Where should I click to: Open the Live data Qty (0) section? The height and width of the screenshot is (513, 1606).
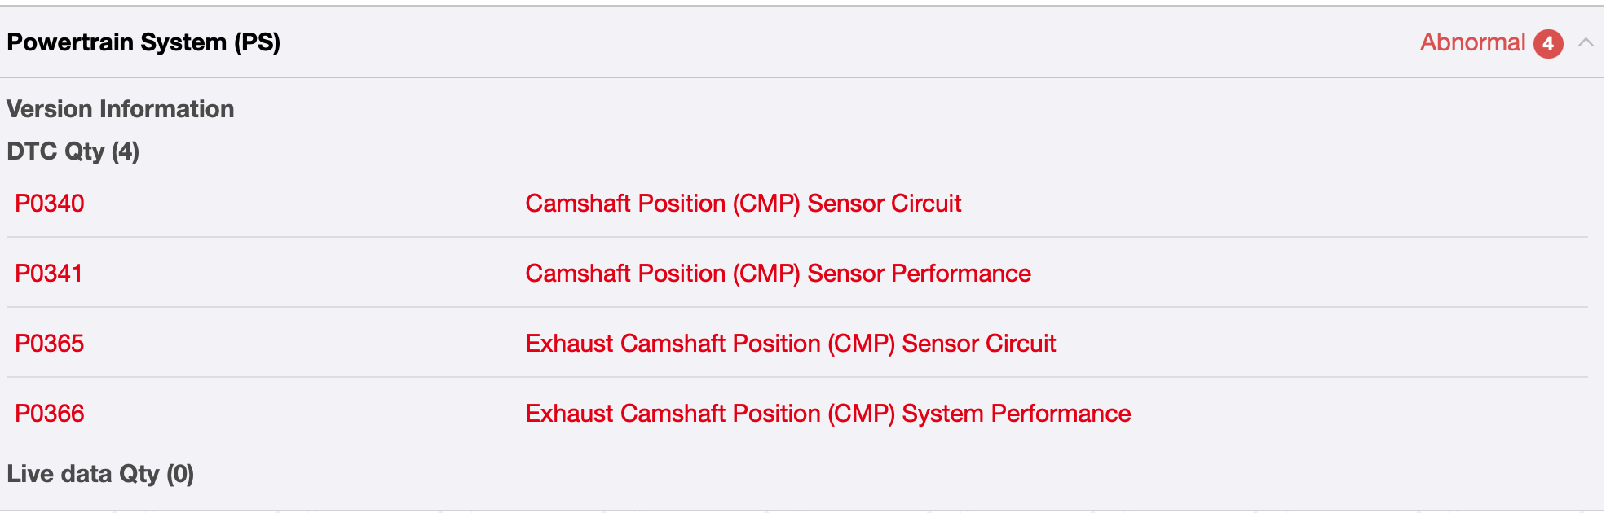tap(100, 474)
